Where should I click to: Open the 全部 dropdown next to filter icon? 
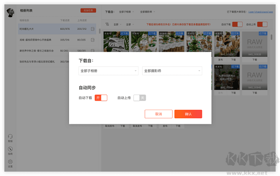pyautogui.click(x=117, y=24)
